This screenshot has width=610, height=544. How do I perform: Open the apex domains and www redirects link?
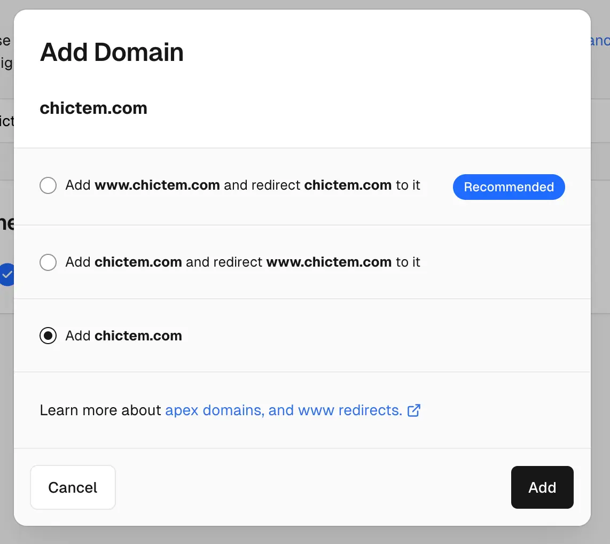pyautogui.click(x=283, y=410)
